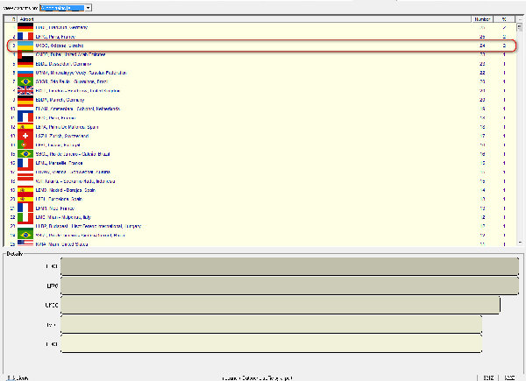526x381 pixels.
Task: Select the Dusseldorf, Germany entry text
Action: [x=63, y=64]
